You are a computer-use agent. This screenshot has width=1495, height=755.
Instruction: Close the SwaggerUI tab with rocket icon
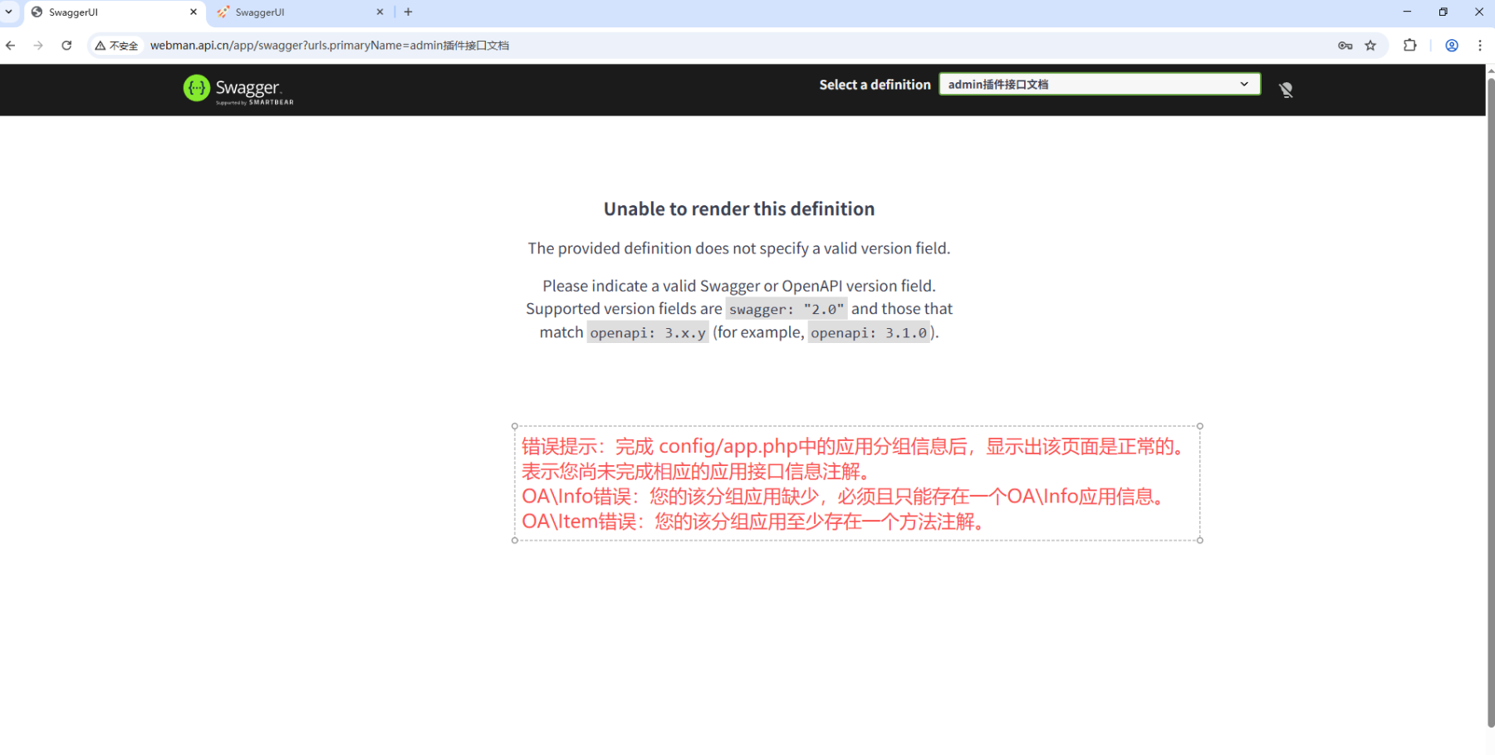[x=380, y=12]
